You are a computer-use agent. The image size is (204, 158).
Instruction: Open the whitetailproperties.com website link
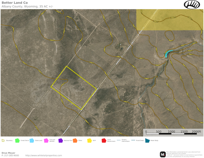(x=43, y=155)
